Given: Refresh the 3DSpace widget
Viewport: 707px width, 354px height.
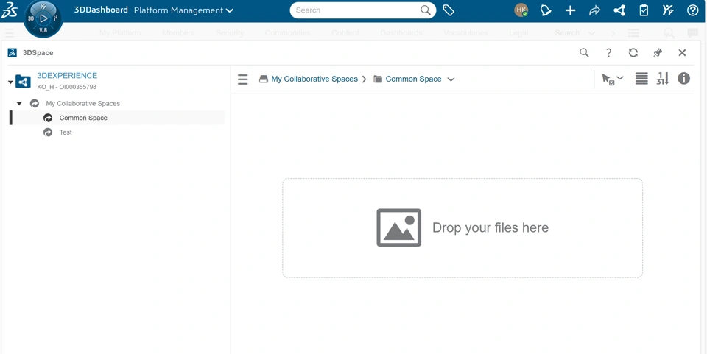Looking at the screenshot, I should [633, 53].
